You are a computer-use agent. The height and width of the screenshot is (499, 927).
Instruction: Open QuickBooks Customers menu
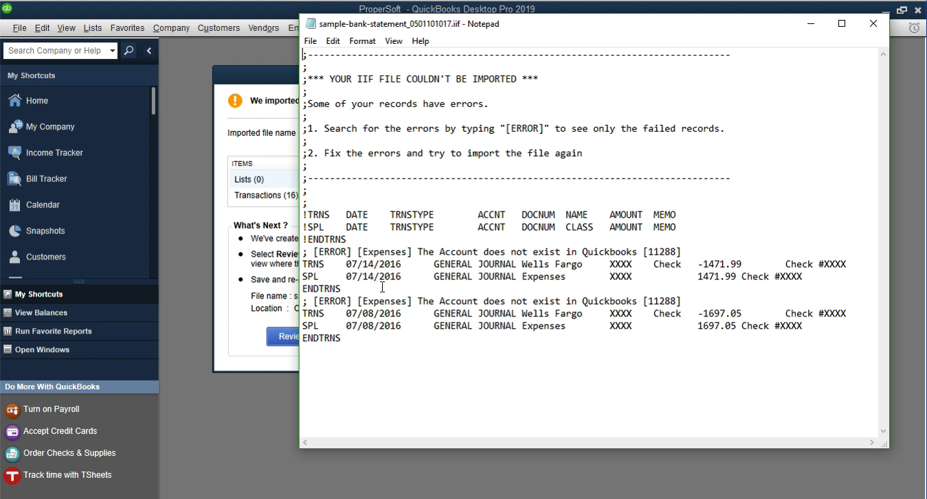click(x=219, y=28)
